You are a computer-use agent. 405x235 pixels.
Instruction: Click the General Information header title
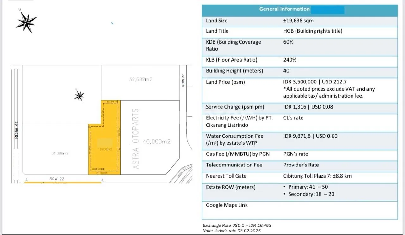(284, 9)
